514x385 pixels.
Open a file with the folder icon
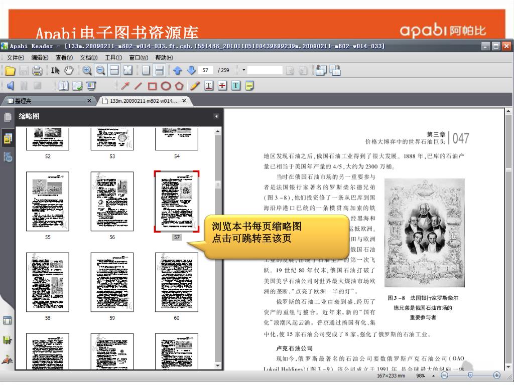point(10,70)
